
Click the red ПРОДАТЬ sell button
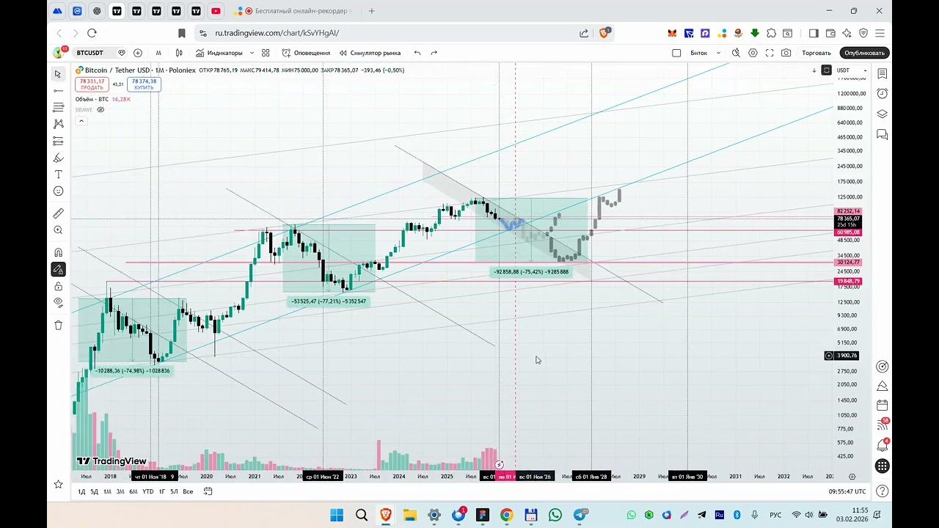pyautogui.click(x=92, y=84)
